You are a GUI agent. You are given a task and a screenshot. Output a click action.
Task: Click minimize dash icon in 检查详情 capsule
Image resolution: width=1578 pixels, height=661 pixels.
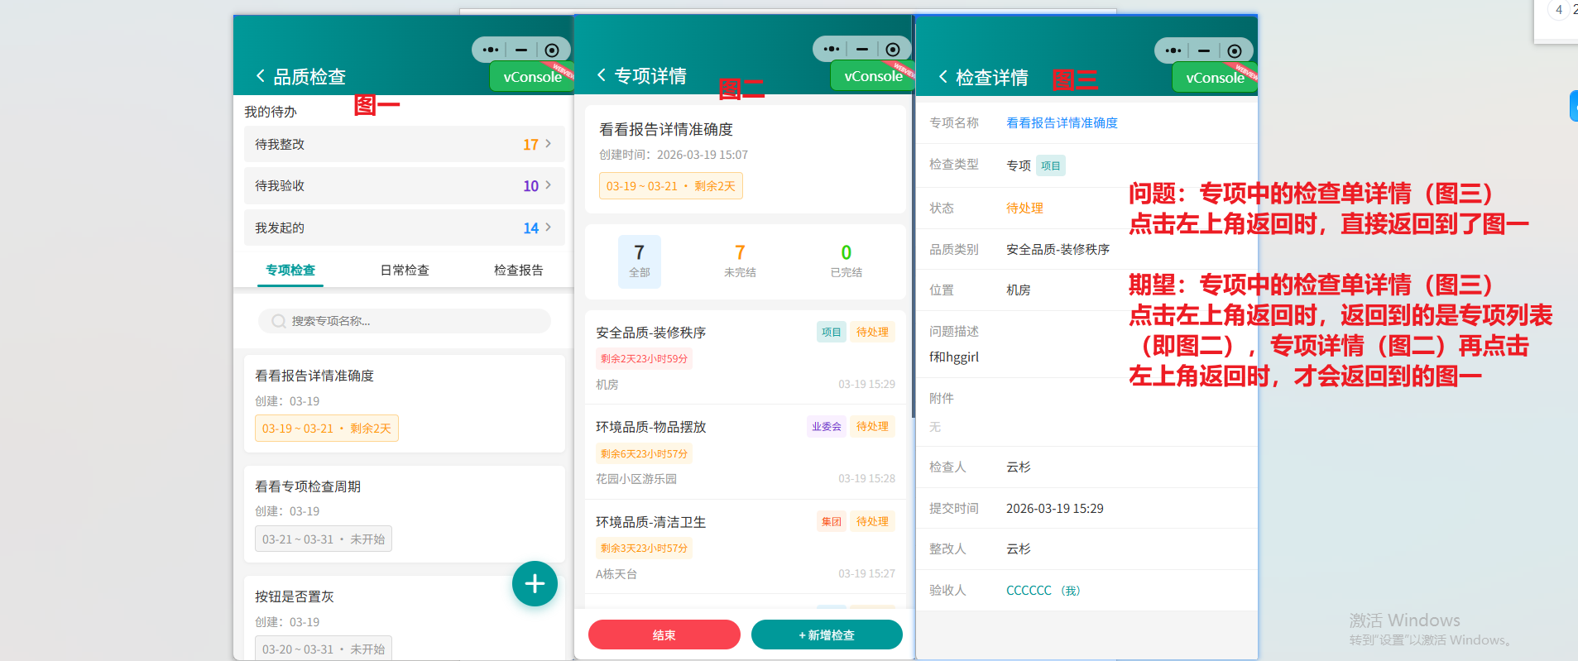[1204, 50]
